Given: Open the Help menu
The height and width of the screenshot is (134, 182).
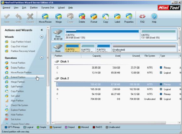Looking at the screenshot, I should coord(70,8).
